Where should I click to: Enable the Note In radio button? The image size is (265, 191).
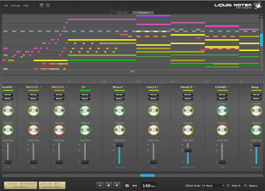tap(229, 186)
